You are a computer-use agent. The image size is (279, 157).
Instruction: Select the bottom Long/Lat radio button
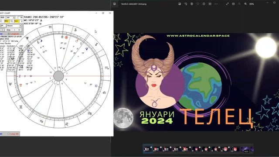pyautogui.click(x=9, y=134)
